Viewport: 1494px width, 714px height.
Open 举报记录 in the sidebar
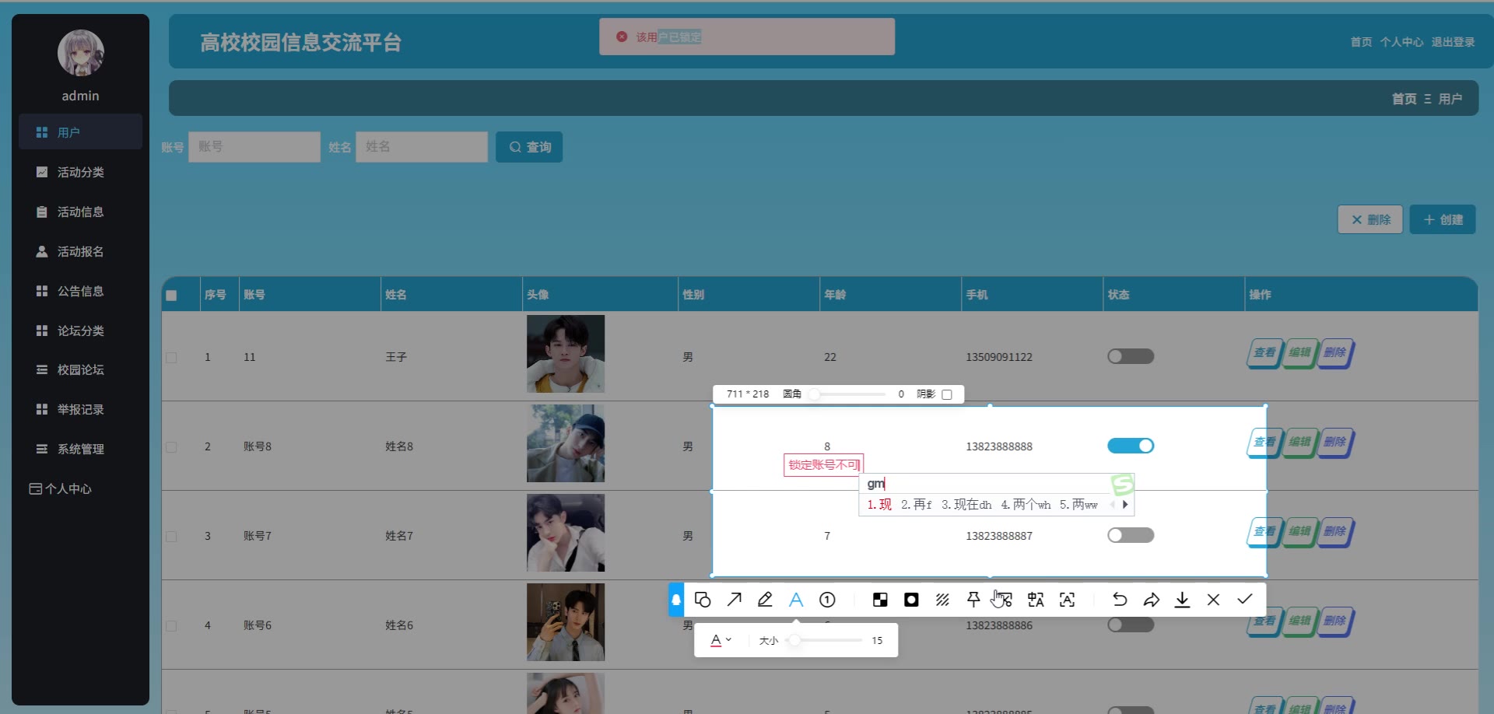(x=81, y=409)
